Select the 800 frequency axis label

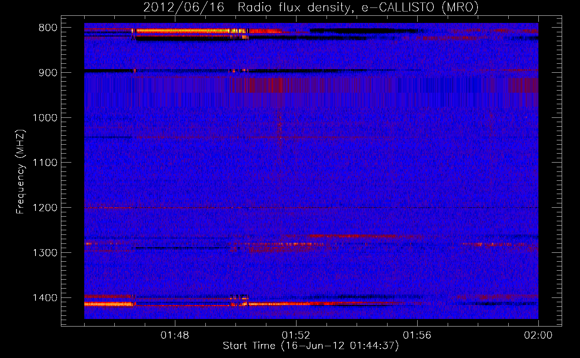[x=48, y=28]
